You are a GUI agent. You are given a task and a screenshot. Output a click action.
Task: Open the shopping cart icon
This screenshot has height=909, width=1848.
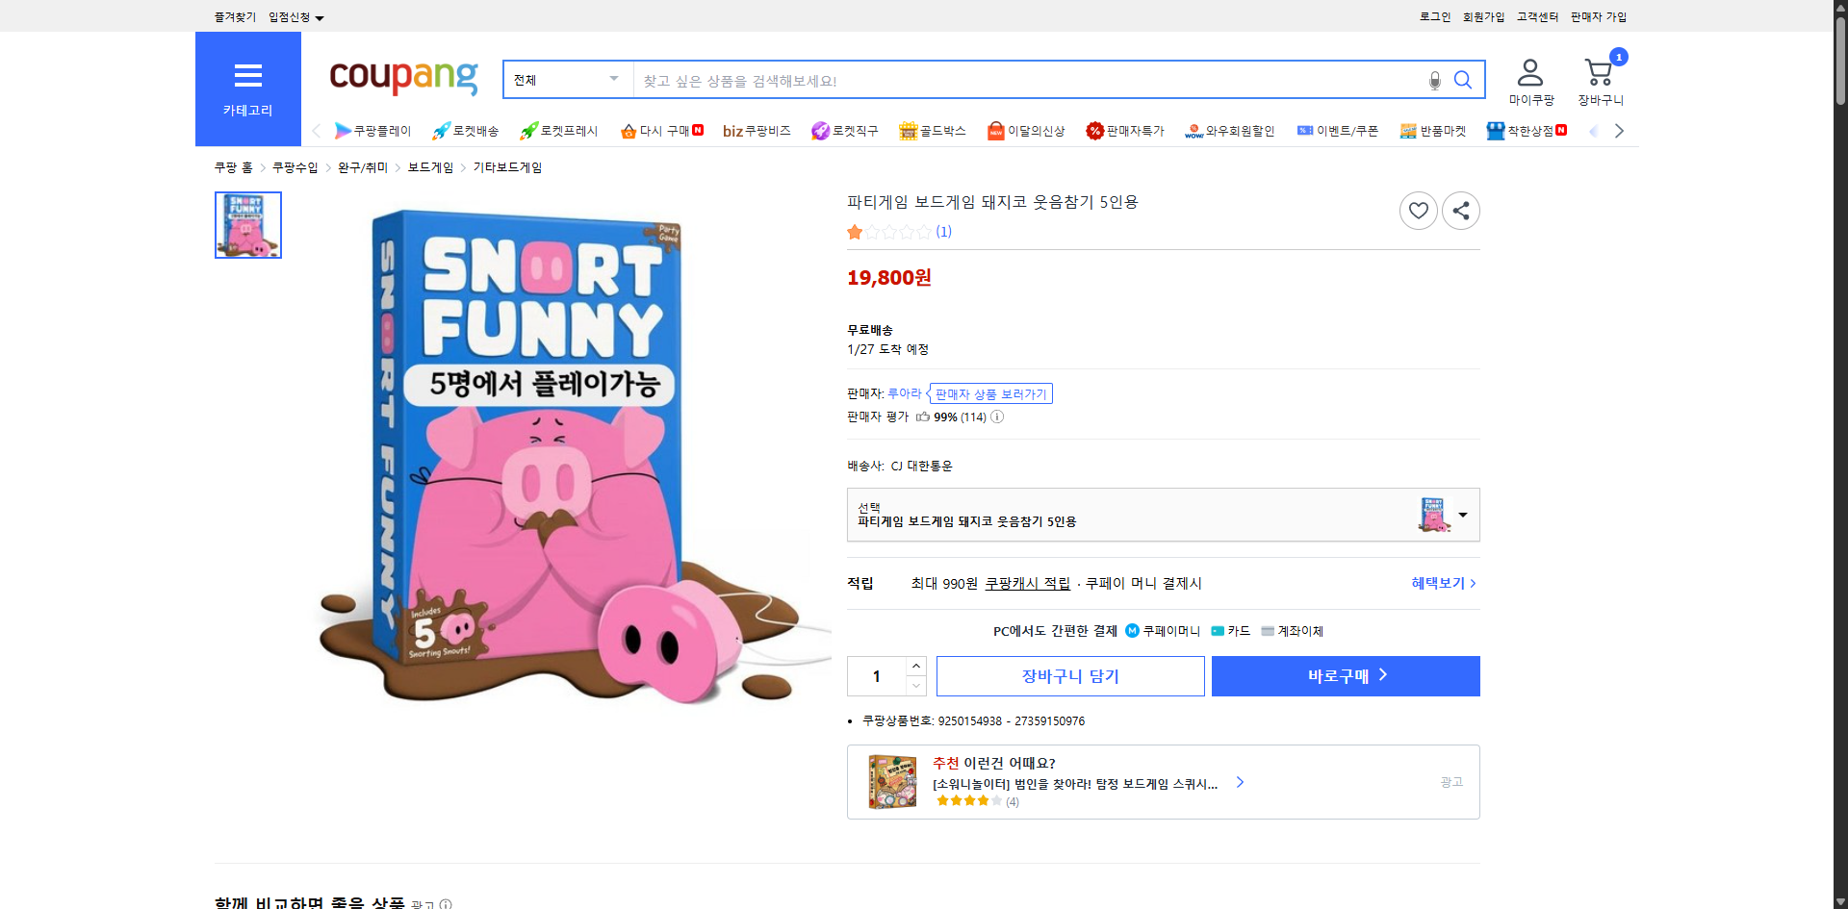coord(1598,72)
